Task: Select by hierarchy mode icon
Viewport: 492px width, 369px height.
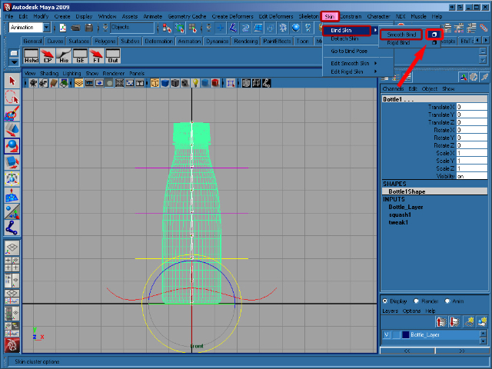Action: pos(167,28)
